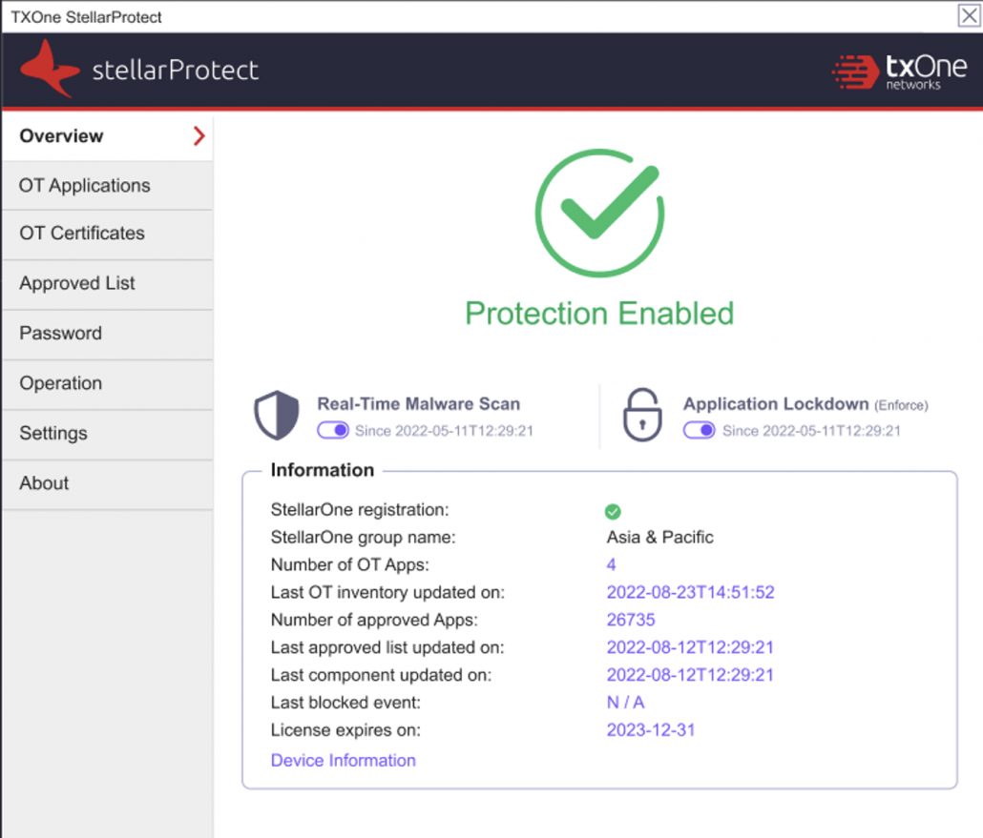Image resolution: width=983 pixels, height=838 pixels.
Task: Open the Device Information link
Action: pos(343,760)
